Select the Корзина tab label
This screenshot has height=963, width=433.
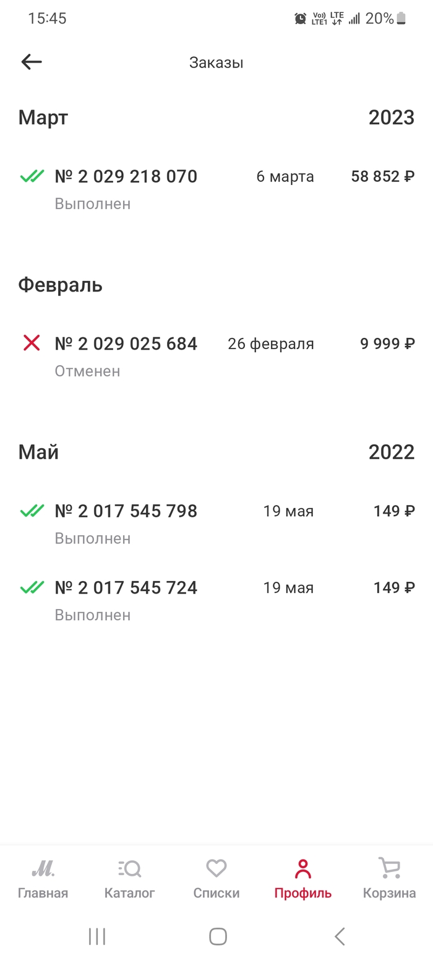coord(389,893)
